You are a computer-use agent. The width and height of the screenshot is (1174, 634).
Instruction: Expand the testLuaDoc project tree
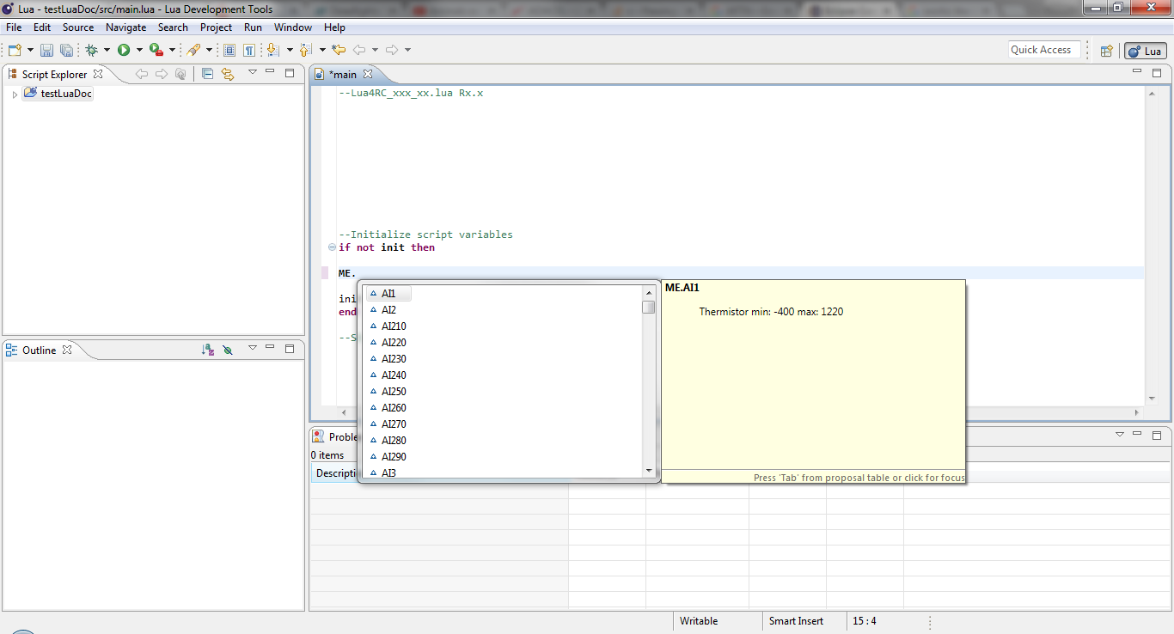15,94
